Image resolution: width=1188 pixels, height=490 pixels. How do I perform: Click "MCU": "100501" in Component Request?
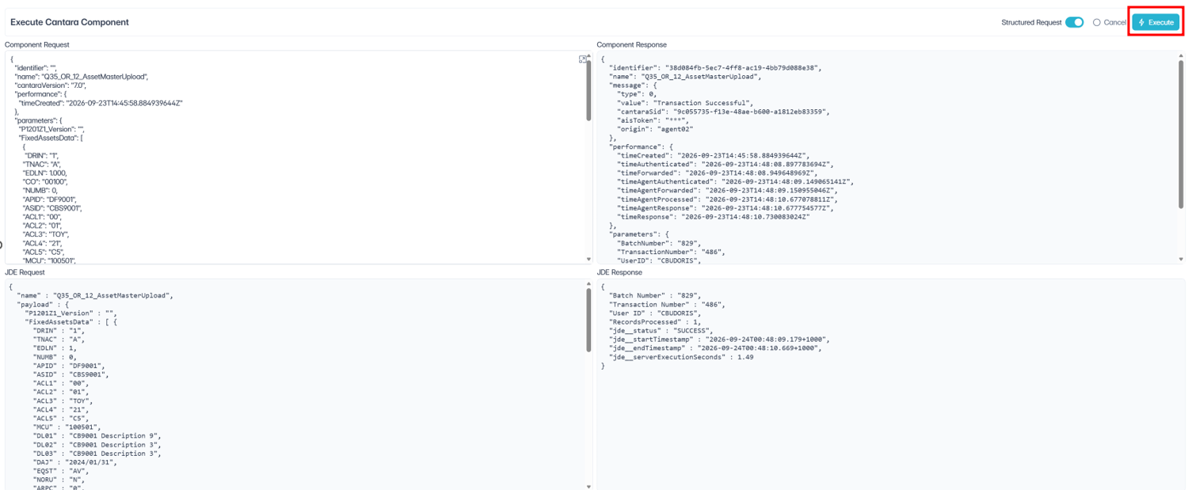click(x=49, y=260)
